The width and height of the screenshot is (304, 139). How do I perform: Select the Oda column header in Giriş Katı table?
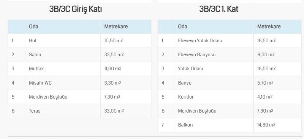[33, 26]
